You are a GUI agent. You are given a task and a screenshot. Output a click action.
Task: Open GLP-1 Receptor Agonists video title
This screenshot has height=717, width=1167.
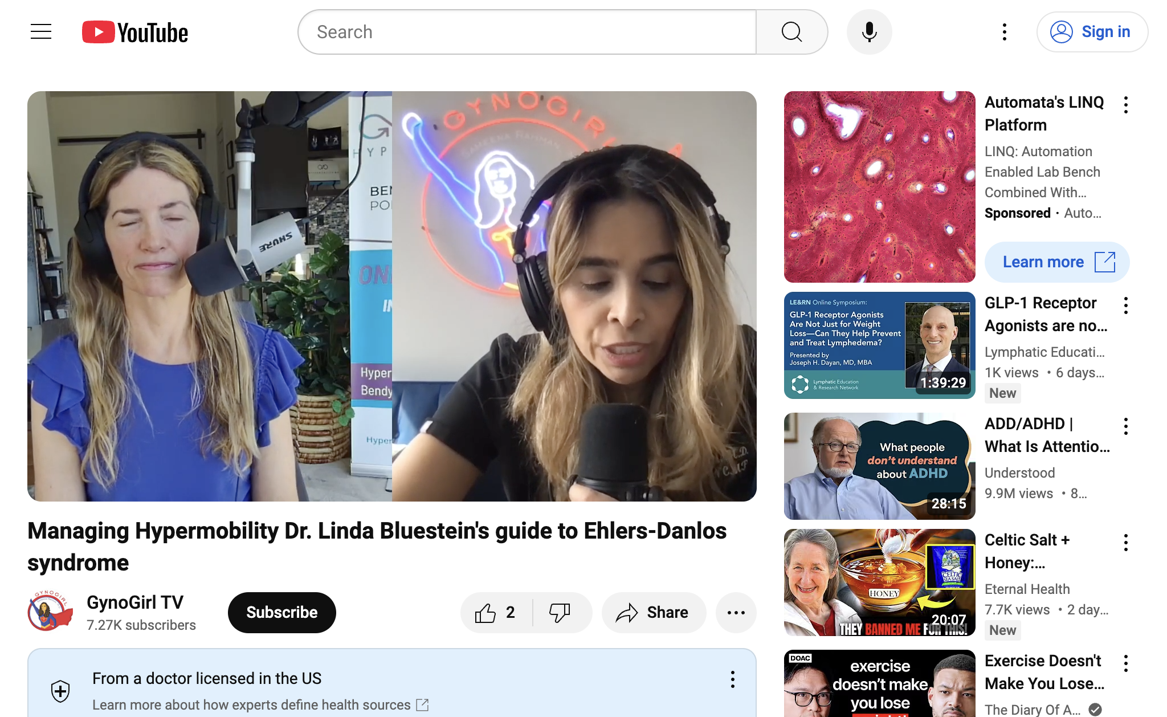[1046, 314]
